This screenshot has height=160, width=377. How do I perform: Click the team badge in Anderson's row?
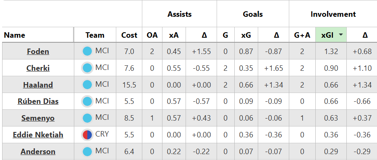[87, 152]
